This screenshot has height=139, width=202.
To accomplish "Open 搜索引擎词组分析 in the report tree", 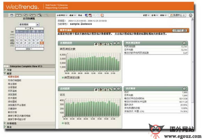I will point(17,119).
